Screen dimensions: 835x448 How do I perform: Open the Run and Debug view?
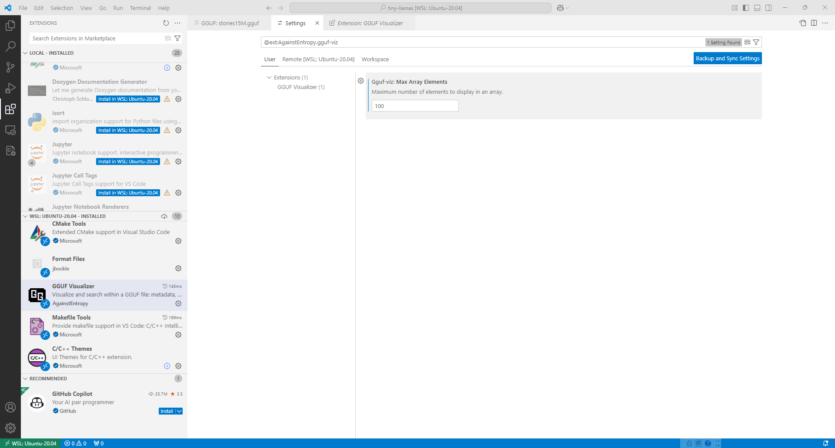10,88
